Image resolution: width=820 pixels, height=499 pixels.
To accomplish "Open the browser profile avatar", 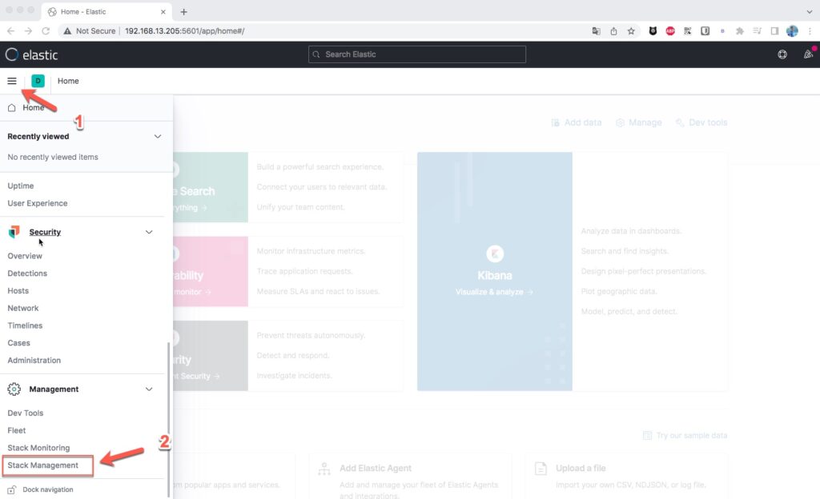I will [x=792, y=31].
